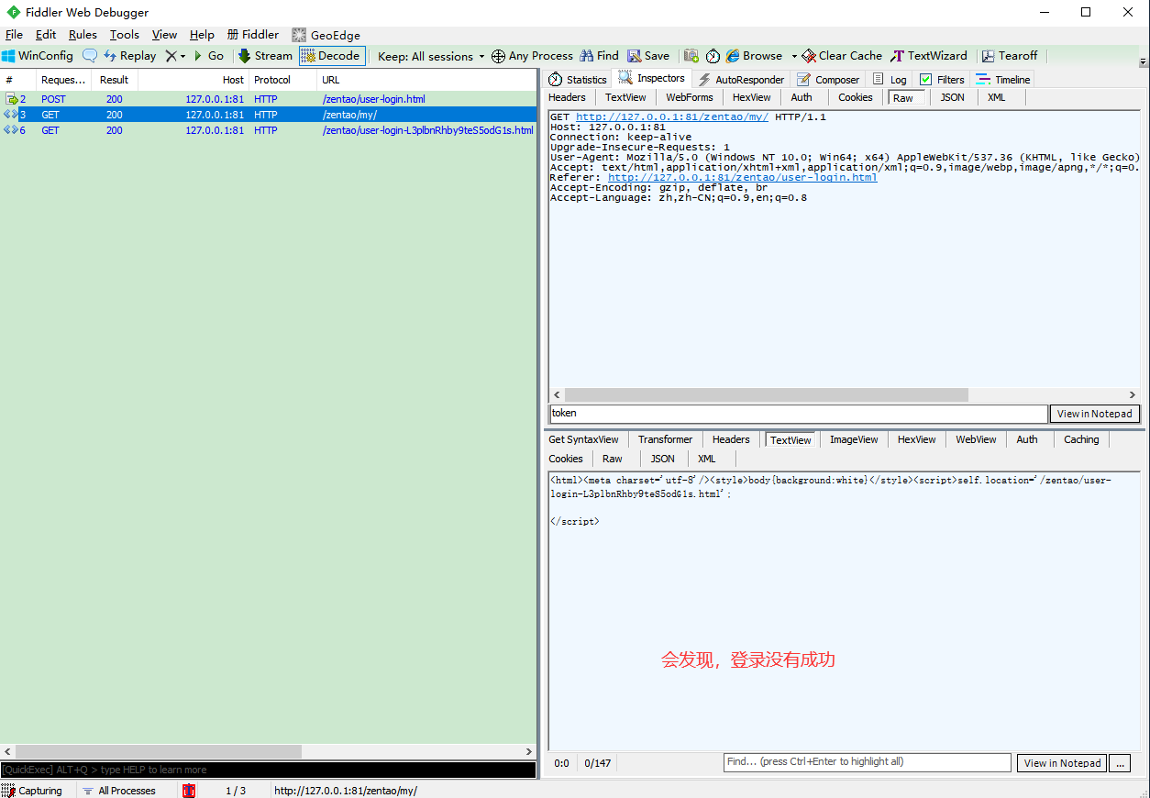Click Any Process target picker
1150x798 pixels.
coord(532,56)
